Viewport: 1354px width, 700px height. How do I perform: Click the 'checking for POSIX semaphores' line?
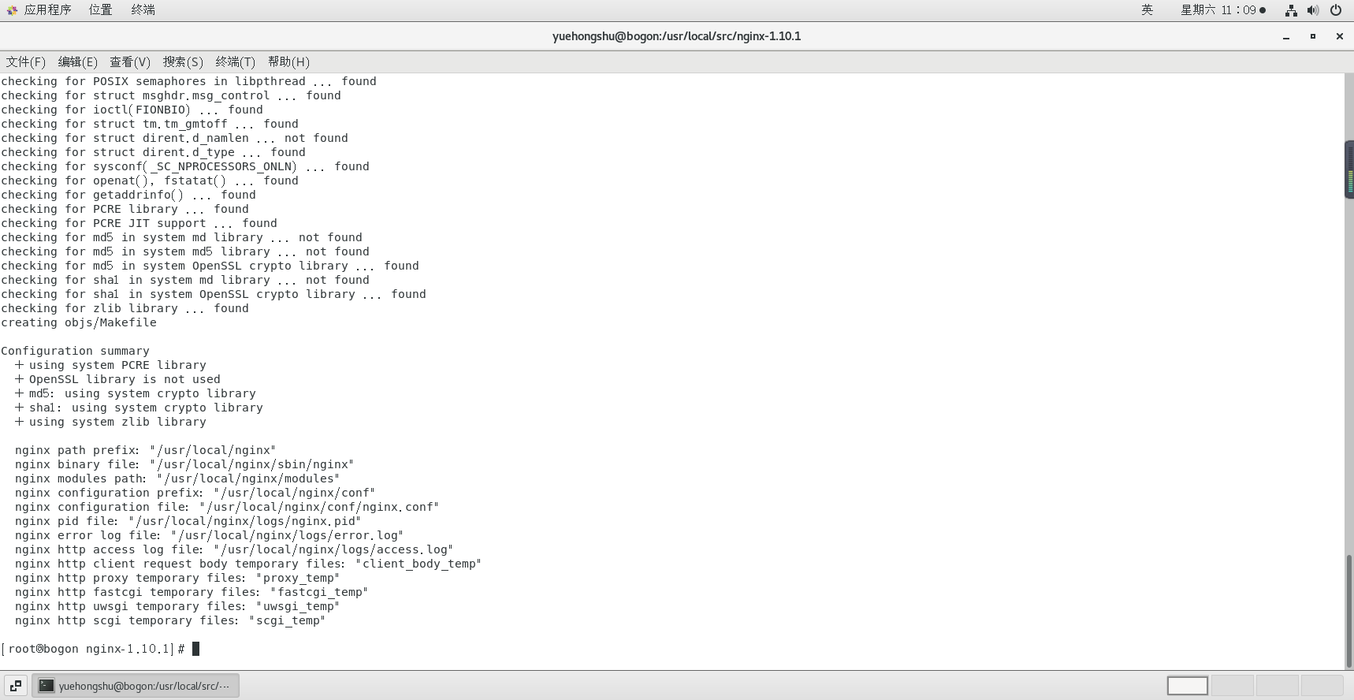coord(188,81)
